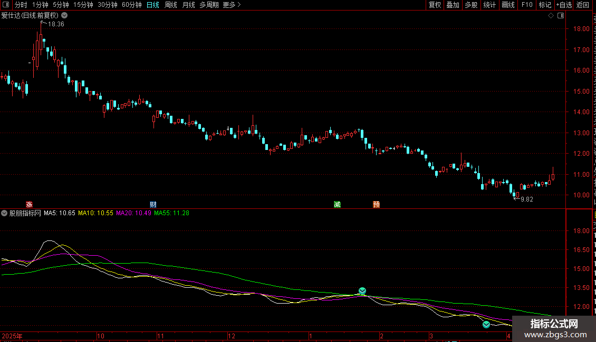The width and height of the screenshot is (596, 342).
Task: Select the 60分钟 period tab
Action: [131, 5]
